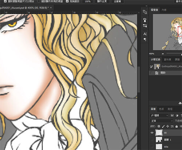The width and height of the screenshot is (182, 150).
Task: Click the canvas vertical scrollbar thumb
Action: tap(139, 79)
